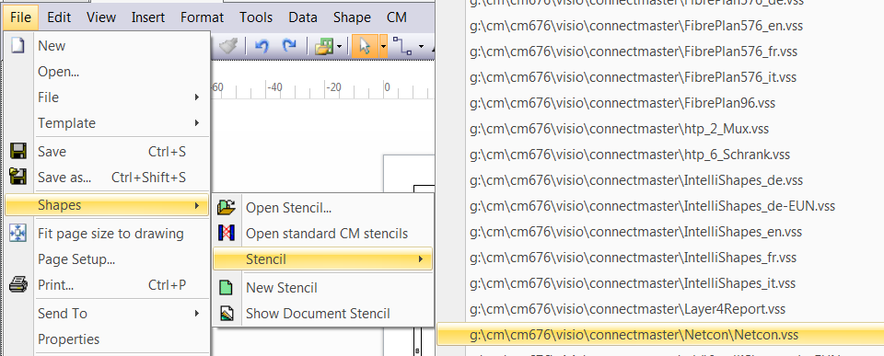884x356 pixels.
Task: Choose Open... from the File menu
Action: [x=107, y=72]
